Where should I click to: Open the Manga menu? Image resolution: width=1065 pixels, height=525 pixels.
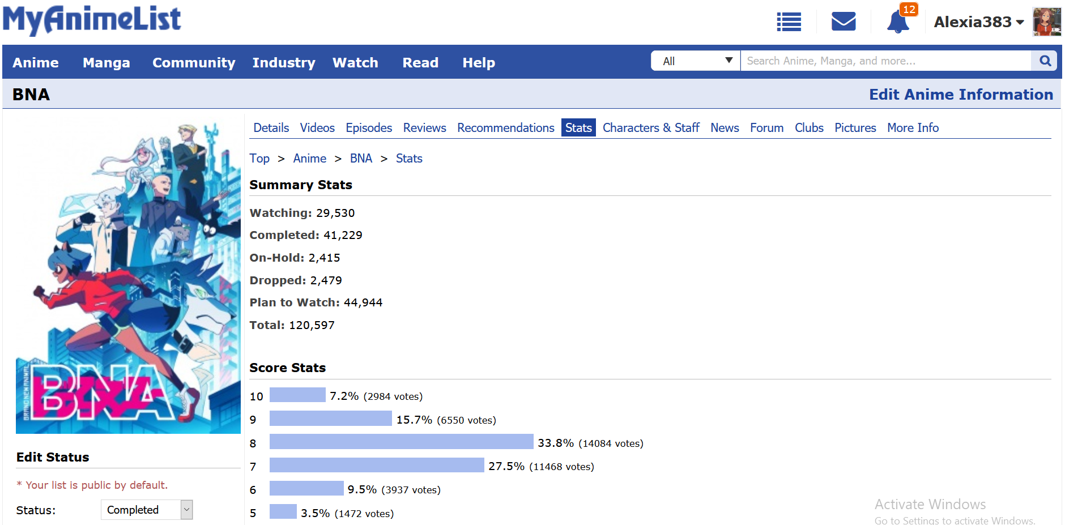coord(107,62)
